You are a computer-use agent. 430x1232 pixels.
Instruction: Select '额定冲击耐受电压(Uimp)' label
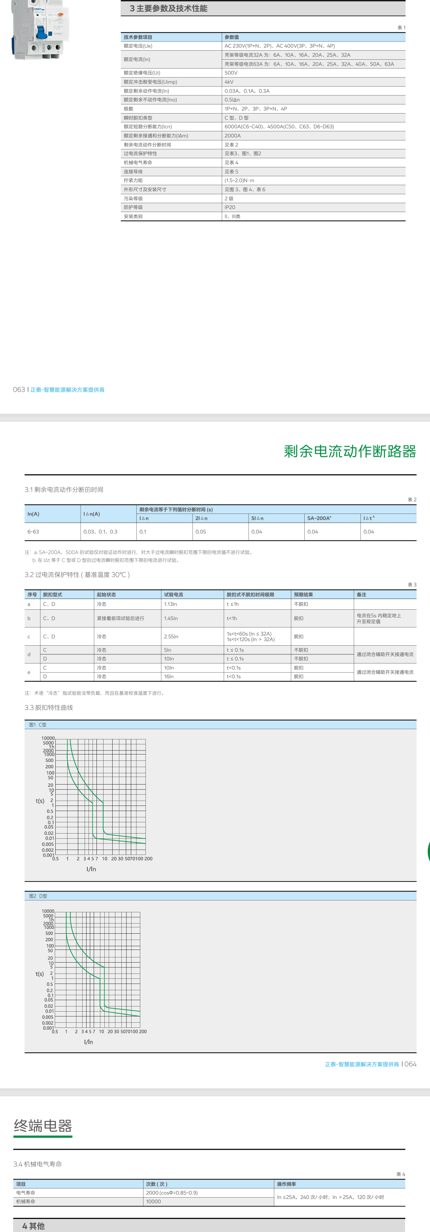point(150,82)
